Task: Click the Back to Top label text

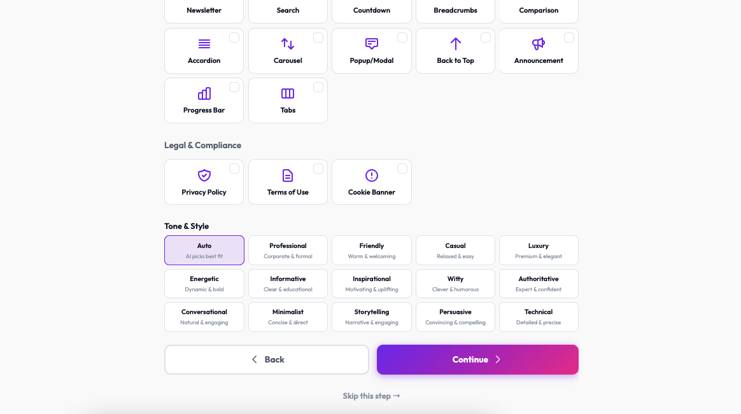Action: (455, 60)
